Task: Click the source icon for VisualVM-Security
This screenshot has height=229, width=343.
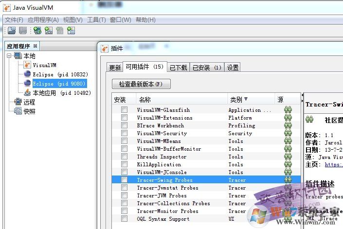Action: 288,133
